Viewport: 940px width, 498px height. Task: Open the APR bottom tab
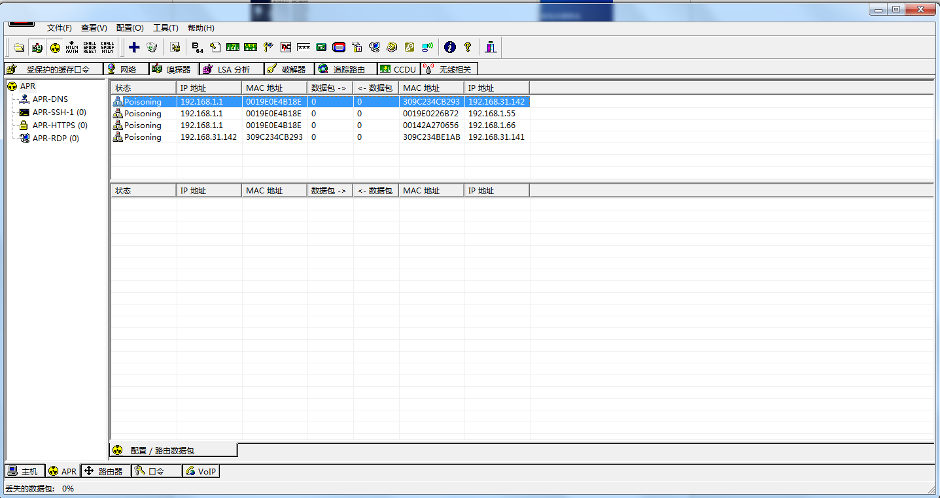63,471
